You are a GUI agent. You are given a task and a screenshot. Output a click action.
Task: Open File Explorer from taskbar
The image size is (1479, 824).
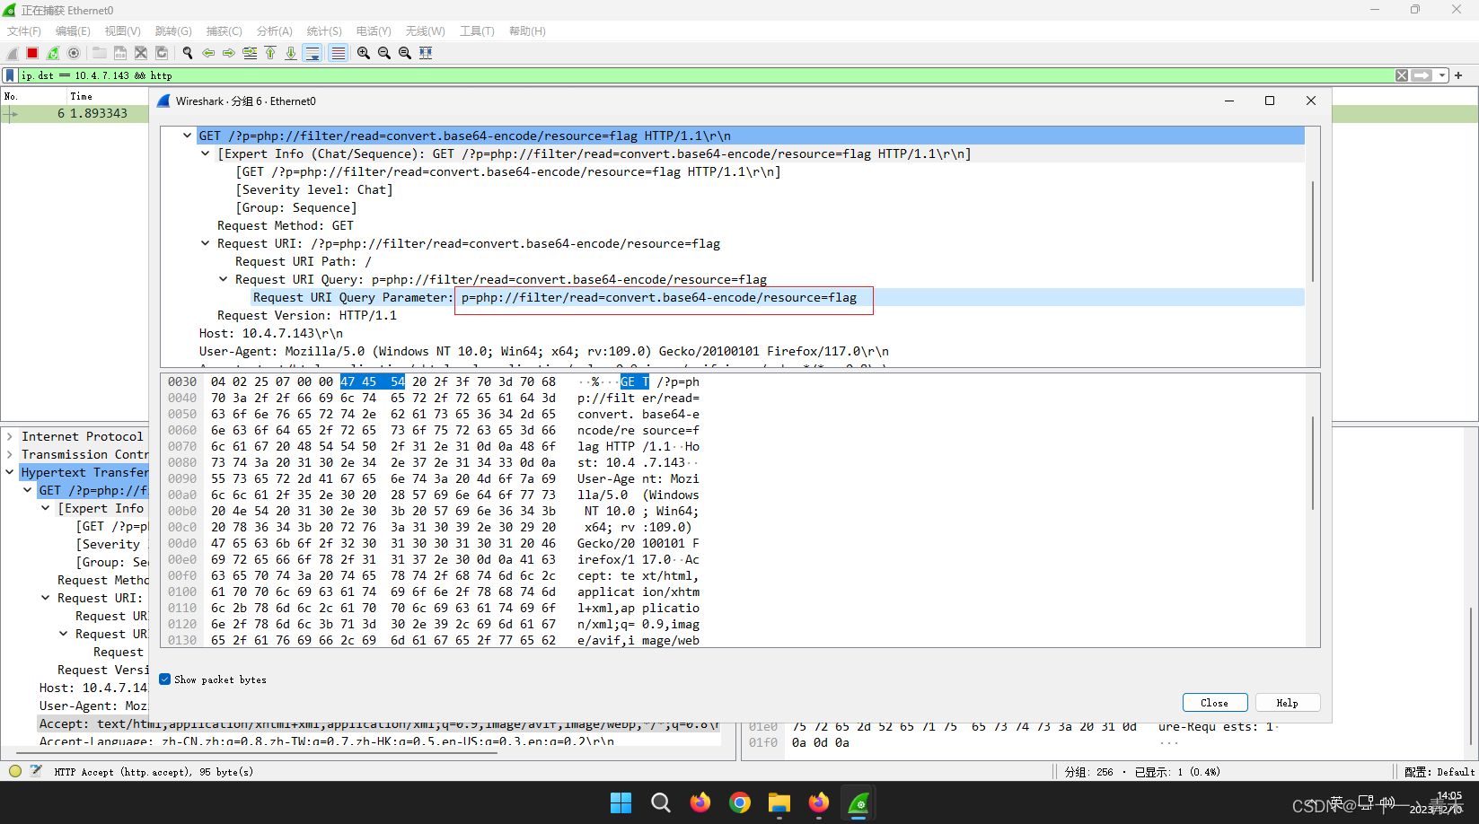coord(779,802)
